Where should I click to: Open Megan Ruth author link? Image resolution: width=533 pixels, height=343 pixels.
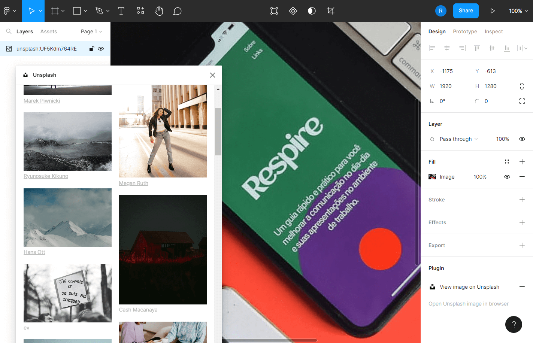pyautogui.click(x=133, y=183)
